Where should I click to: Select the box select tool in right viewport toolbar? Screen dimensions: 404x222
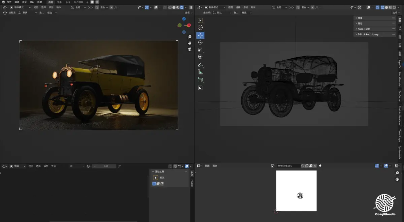coord(200,21)
